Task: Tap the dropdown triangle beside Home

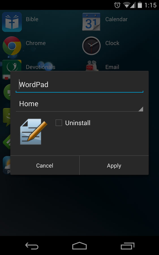Action: pyautogui.click(x=141, y=109)
